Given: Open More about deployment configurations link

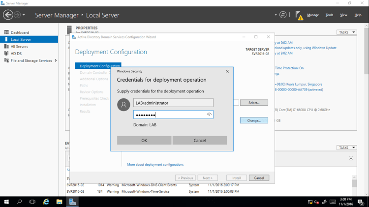Looking at the screenshot, I should [x=155, y=164].
